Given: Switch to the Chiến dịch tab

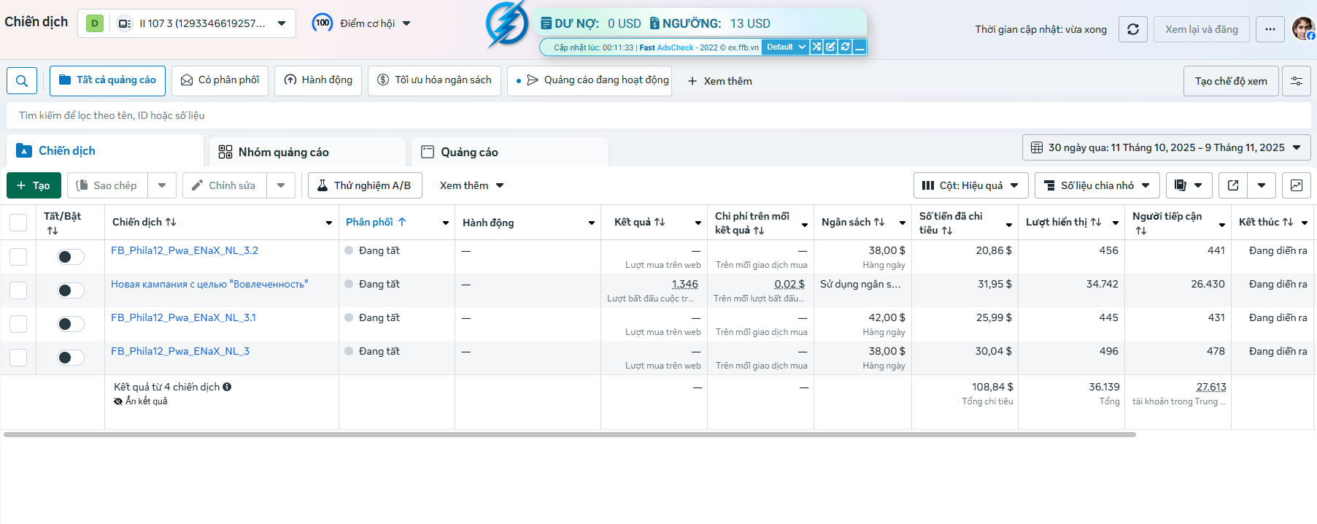Looking at the screenshot, I should (x=105, y=151).
